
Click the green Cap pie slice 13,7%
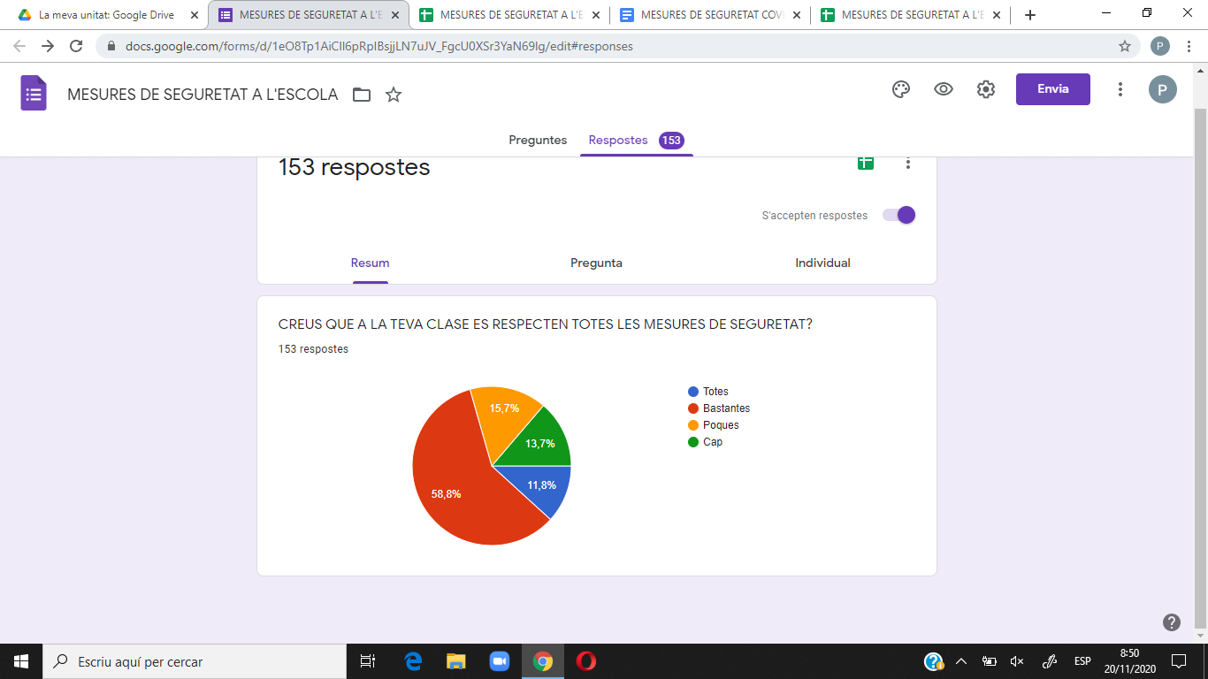tap(541, 441)
